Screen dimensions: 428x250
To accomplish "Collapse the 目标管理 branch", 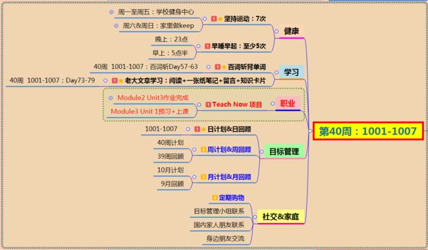I will (x=261, y=152).
